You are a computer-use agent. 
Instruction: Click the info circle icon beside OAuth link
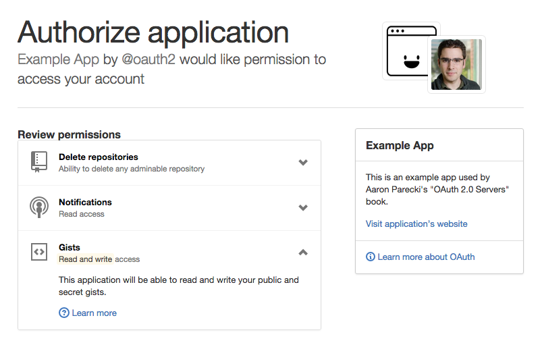pyautogui.click(x=370, y=257)
